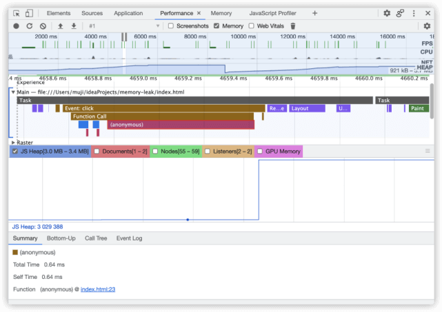Click the 'Total Time 0.64 ms' text

(39, 264)
